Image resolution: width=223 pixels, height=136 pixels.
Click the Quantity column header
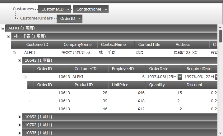157,85
